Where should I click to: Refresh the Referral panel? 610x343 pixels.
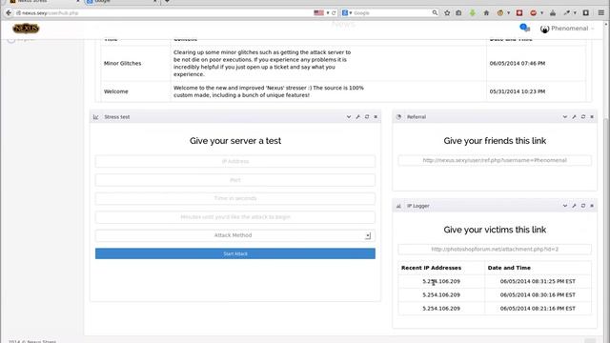(x=583, y=116)
